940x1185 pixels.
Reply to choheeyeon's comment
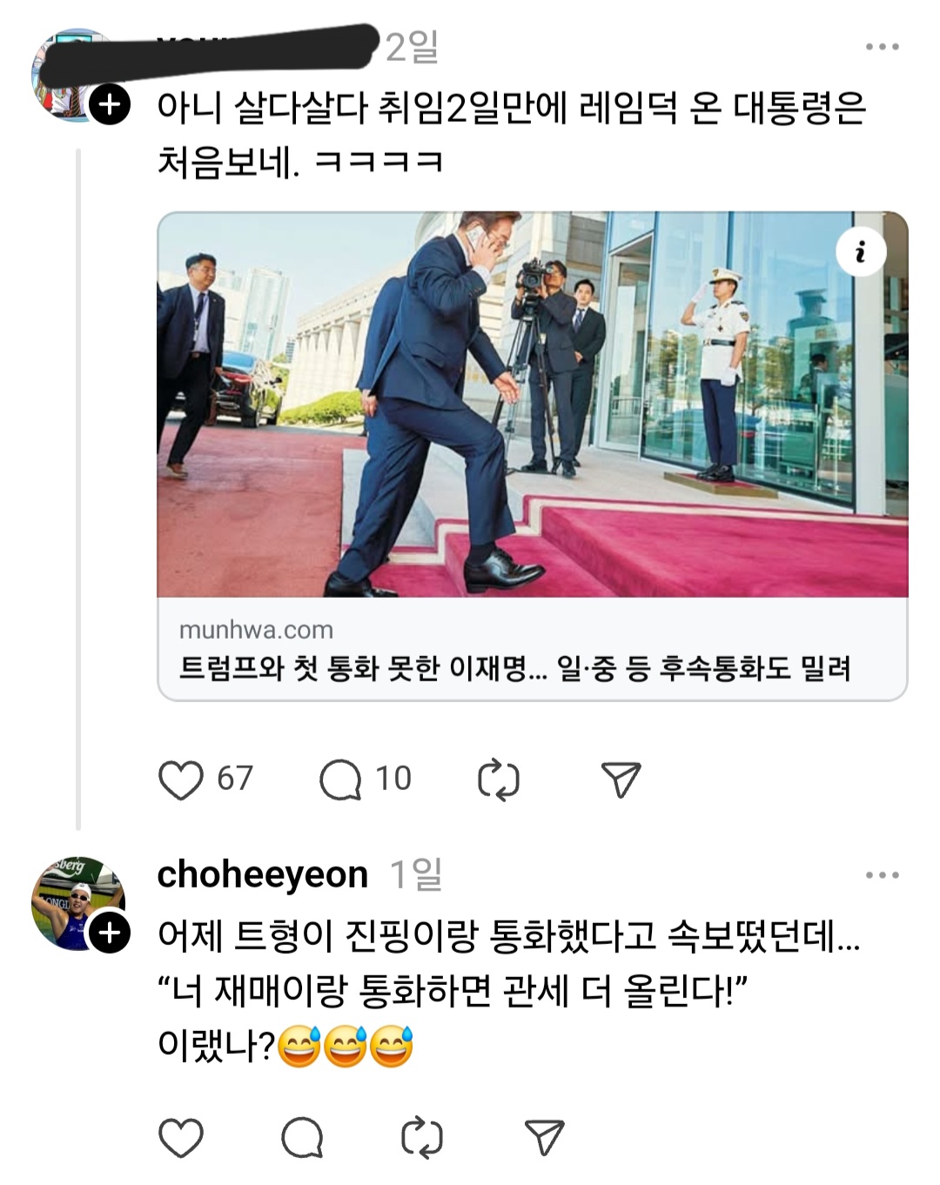point(303,1137)
